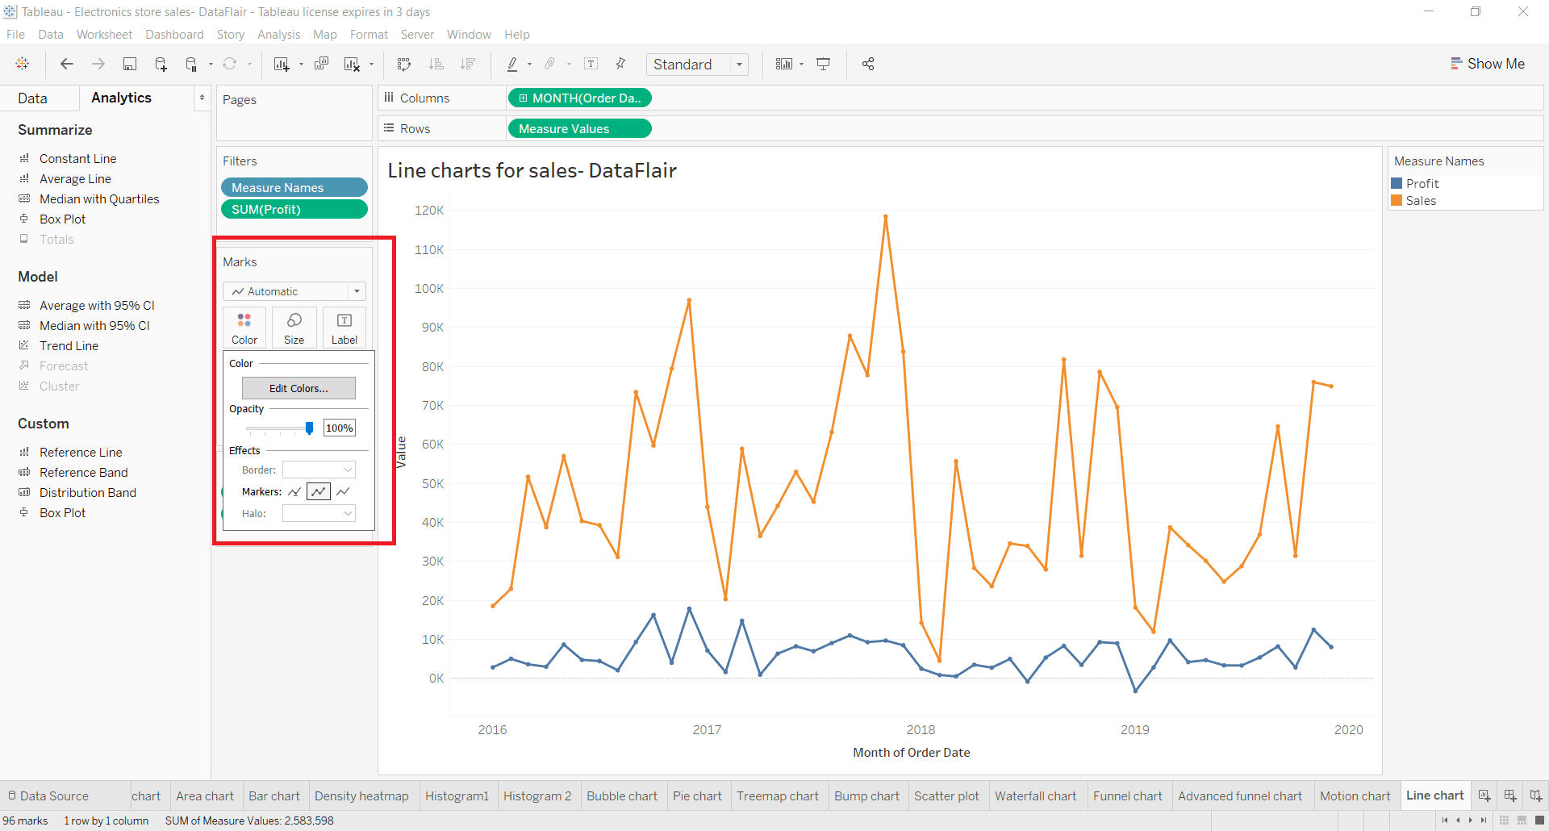The height and width of the screenshot is (831, 1549).
Task: Click the new worksheet toolbar icon
Action: (x=281, y=64)
